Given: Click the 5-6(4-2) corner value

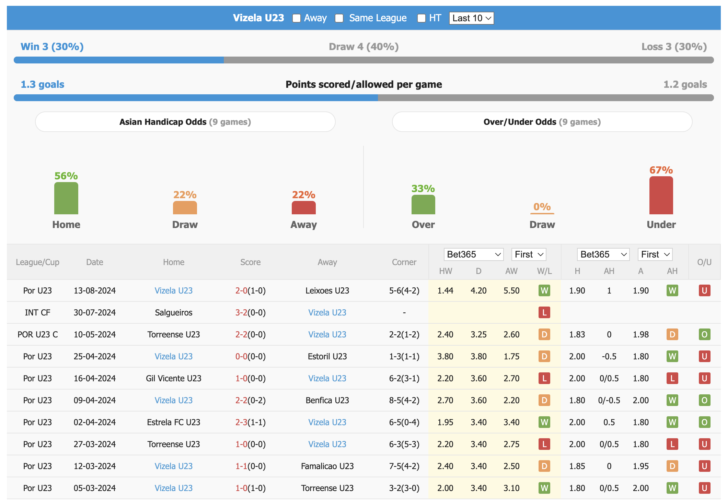Looking at the screenshot, I should pyautogui.click(x=404, y=290).
